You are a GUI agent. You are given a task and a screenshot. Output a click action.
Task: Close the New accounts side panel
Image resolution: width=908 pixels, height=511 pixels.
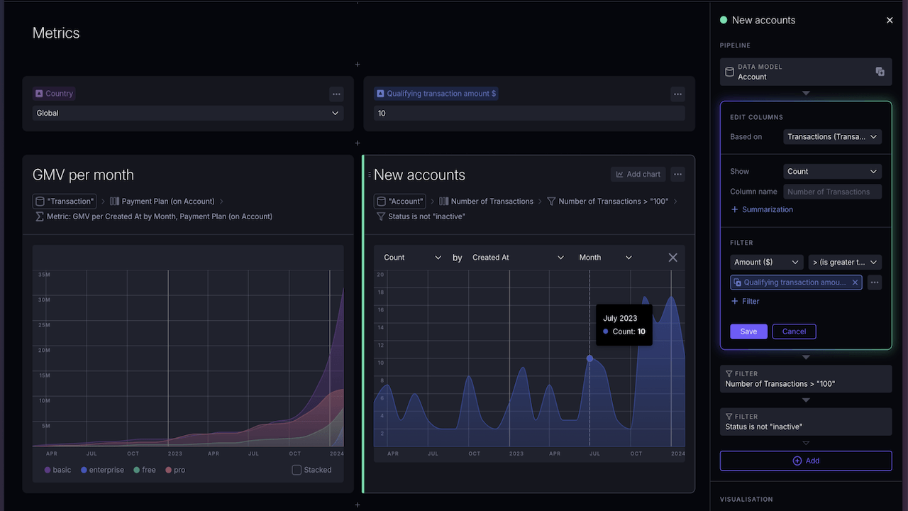pyautogui.click(x=890, y=21)
